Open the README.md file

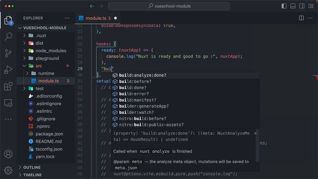pos(46,141)
